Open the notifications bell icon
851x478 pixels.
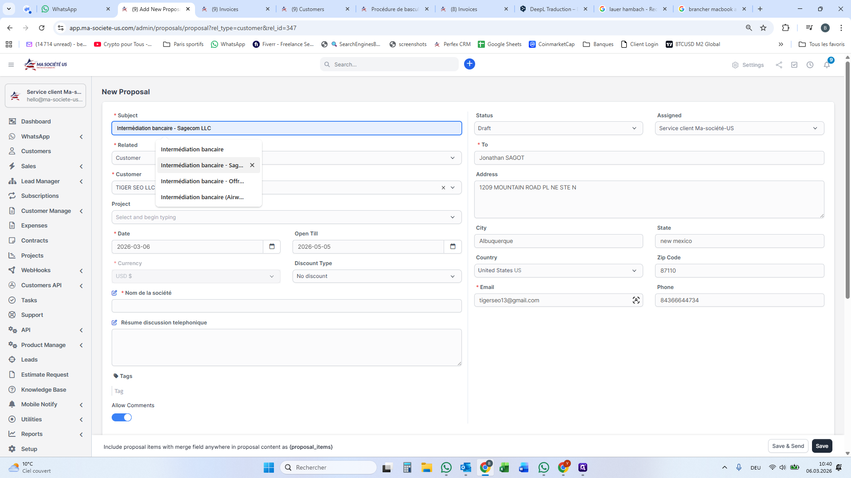click(x=827, y=65)
